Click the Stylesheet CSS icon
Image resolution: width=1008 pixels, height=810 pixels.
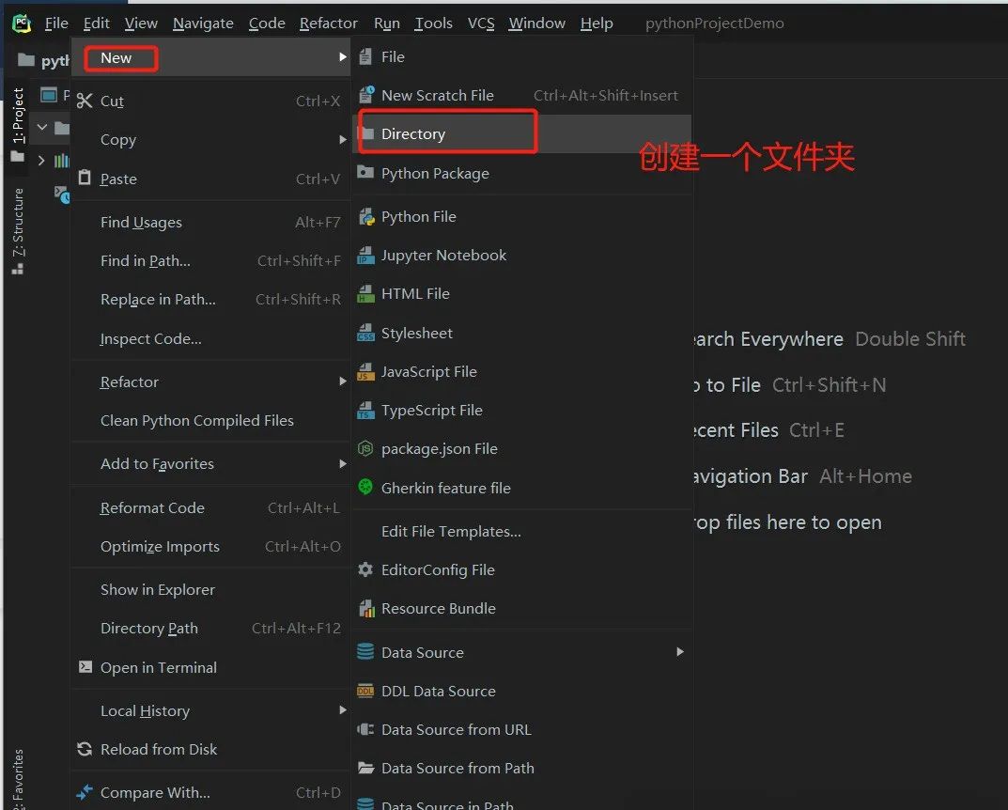[x=365, y=334]
